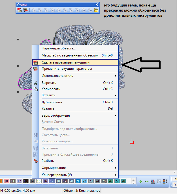
Task: Apply favorite style 4 in Стили toolbar
Action: pos(52,10)
